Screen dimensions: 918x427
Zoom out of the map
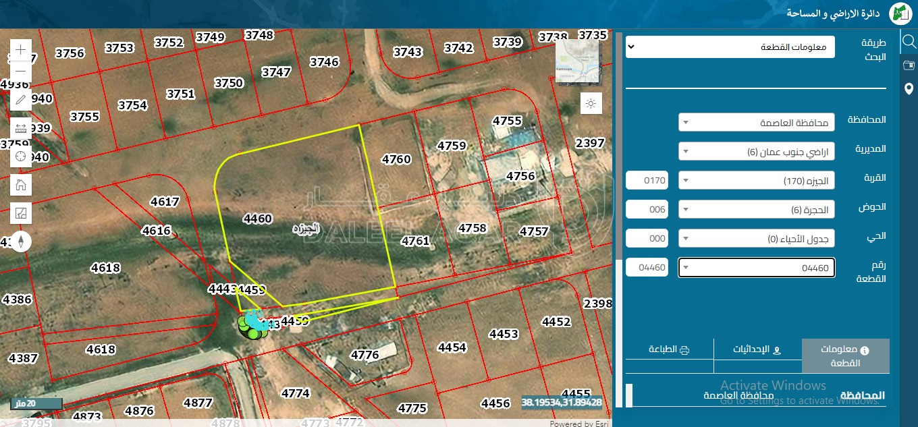(x=21, y=71)
